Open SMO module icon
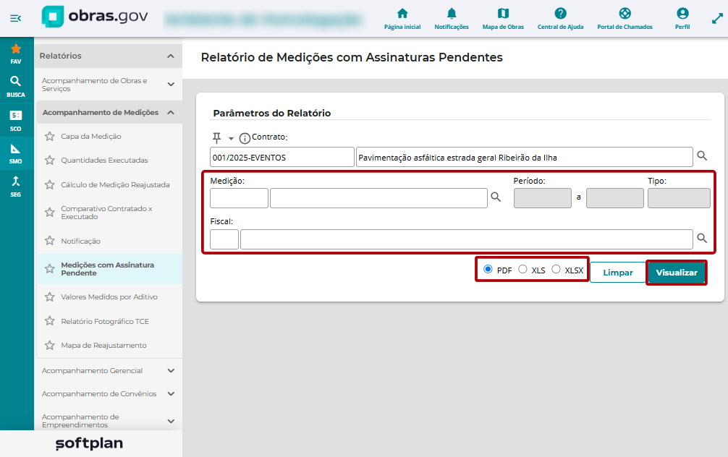The height and width of the screenshot is (457, 728). [x=16, y=153]
